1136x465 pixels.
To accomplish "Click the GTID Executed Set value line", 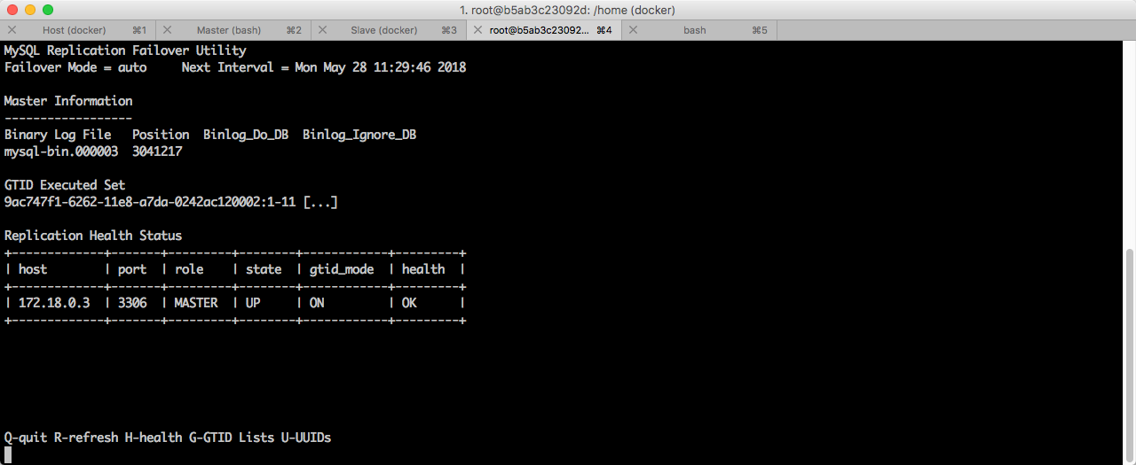I will pyautogui.click(x=171, y=202).
